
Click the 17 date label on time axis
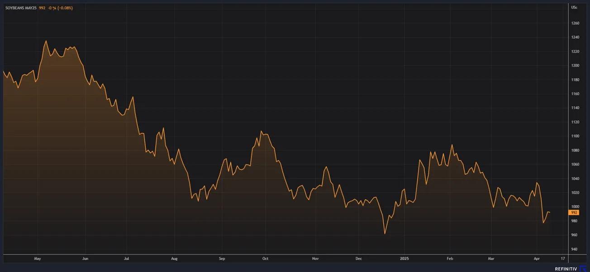pyautogui.click(x=562, y=258)
